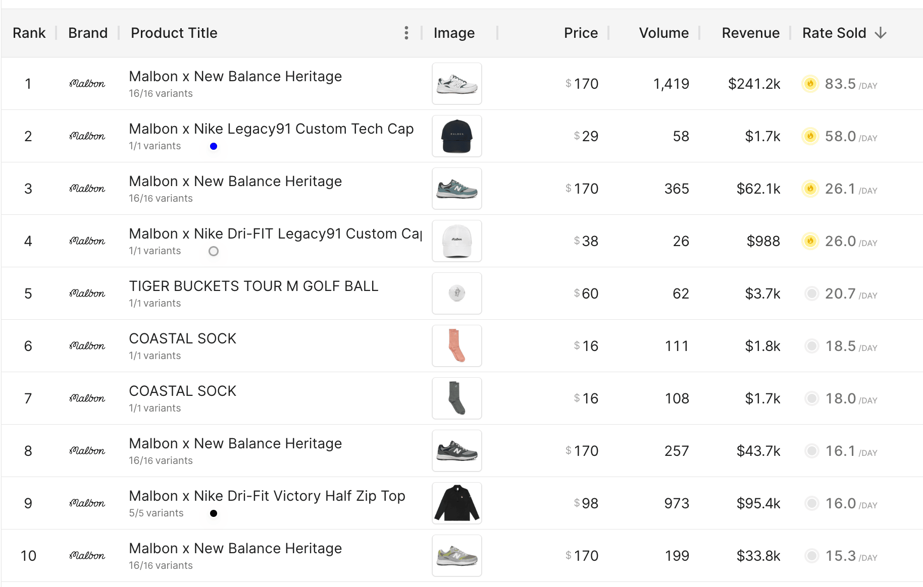Click the Malbon brand logo in rank 4
This screenshot has width=923, height=587.
(x=87, y=241)
